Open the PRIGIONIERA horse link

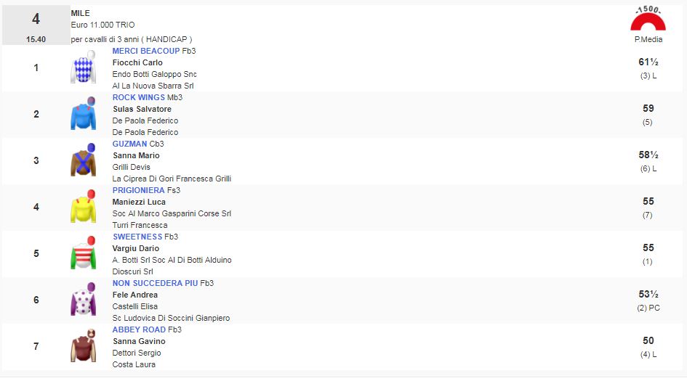point(138,190)
